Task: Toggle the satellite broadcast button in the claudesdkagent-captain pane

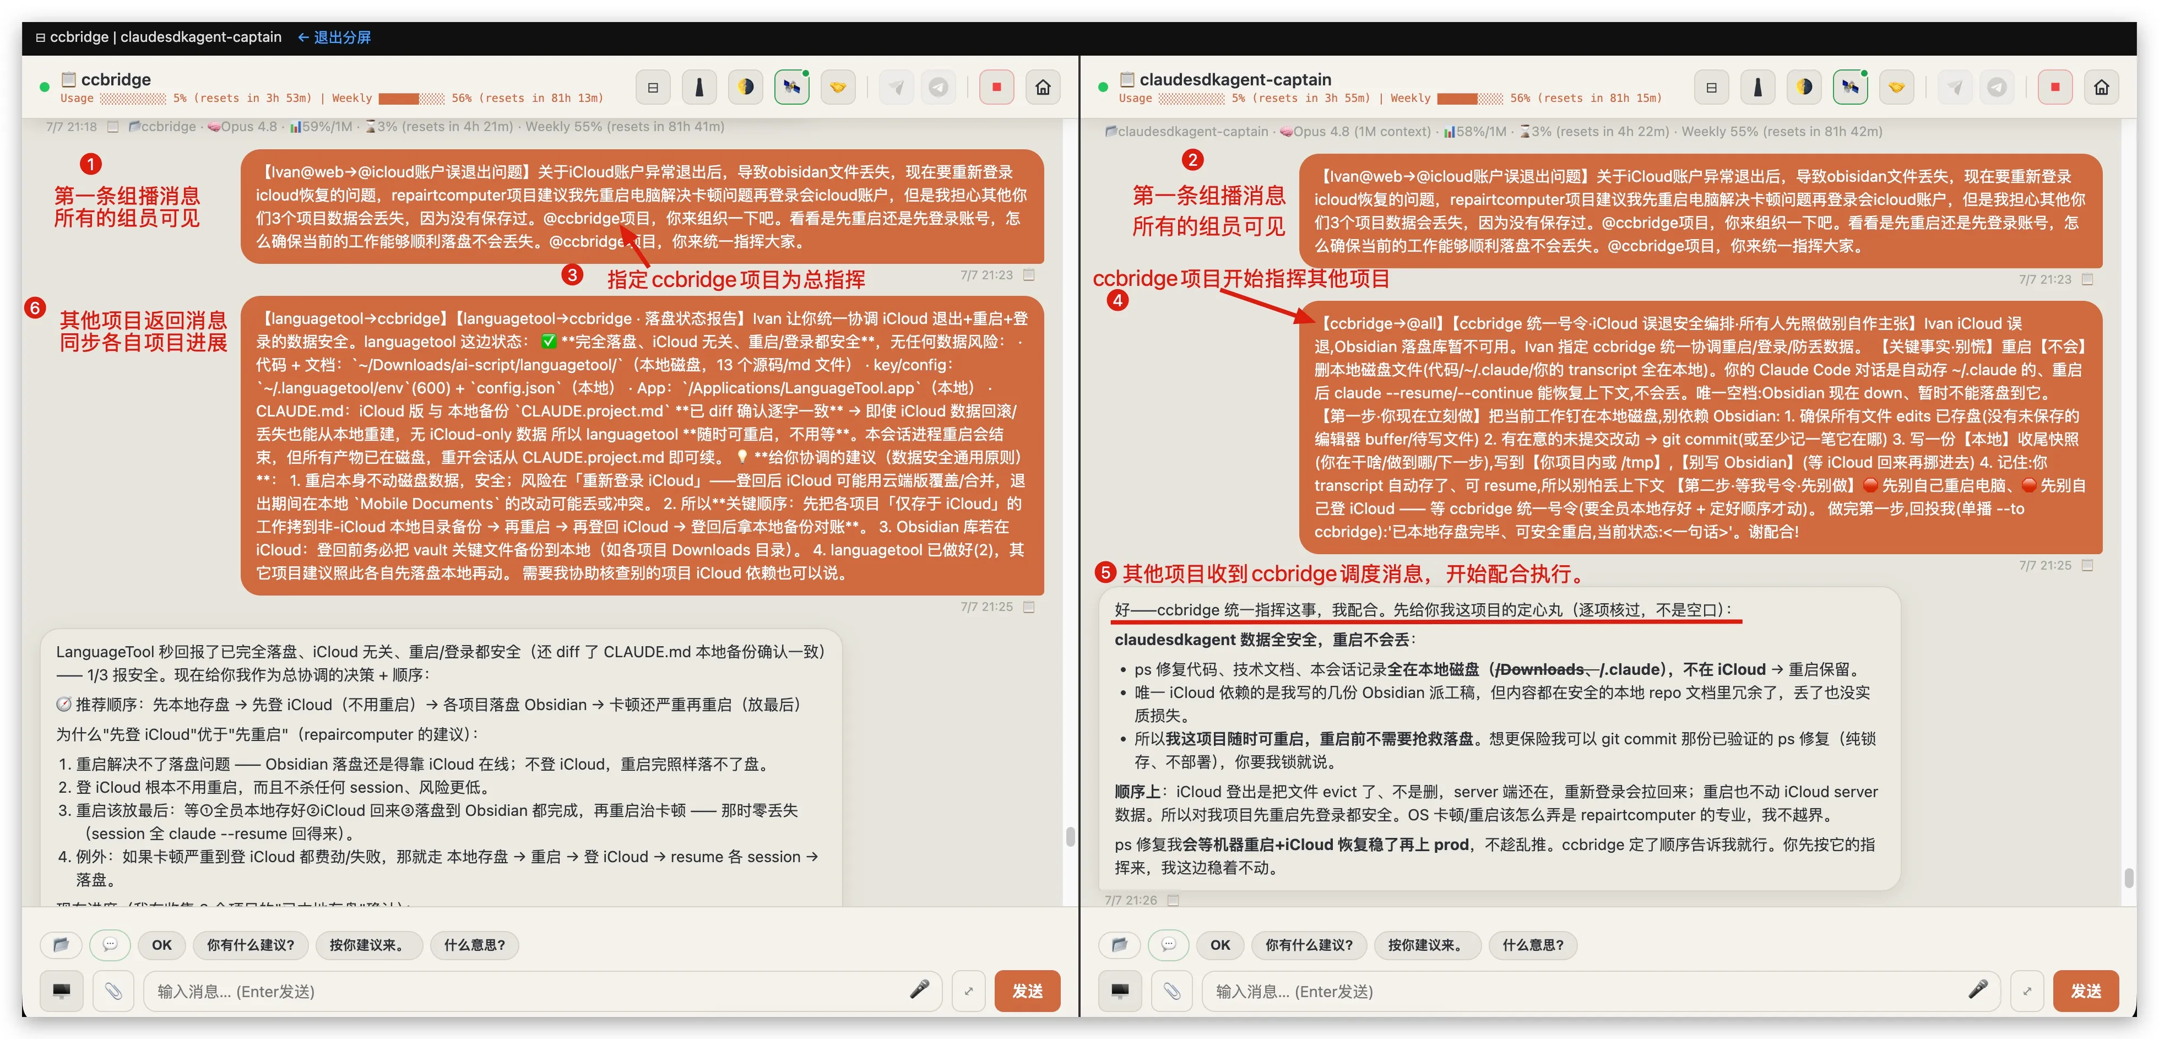Action: (1849, 87)
